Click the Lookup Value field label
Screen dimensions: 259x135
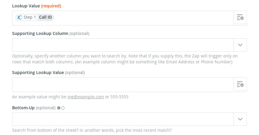26,6
